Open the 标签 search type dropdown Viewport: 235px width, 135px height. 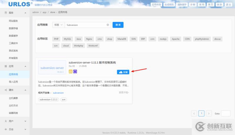58,25
